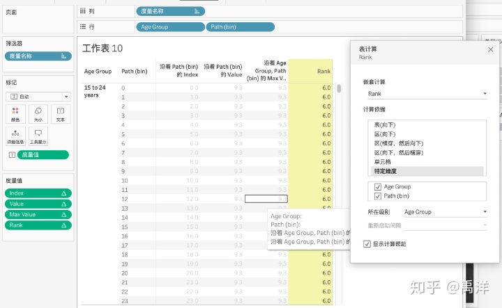The image size is (502, 308).
Task: Select 单元格 compute option
Action: click(383, 162)
